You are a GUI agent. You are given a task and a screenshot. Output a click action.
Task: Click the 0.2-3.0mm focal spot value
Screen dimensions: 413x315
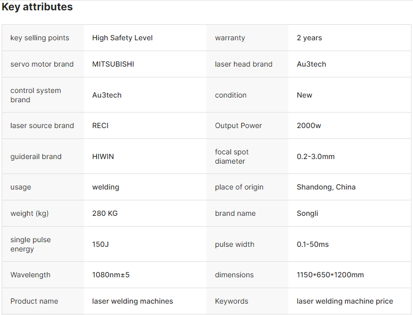(x=315, y=156)
